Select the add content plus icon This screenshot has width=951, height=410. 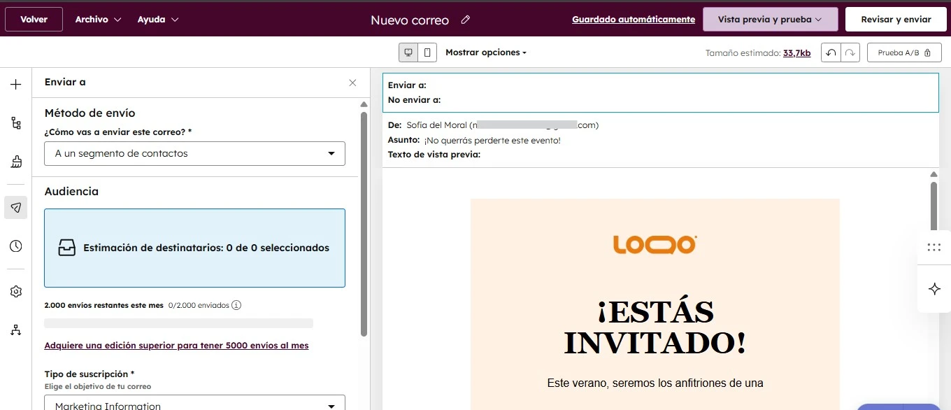point(15,84)
